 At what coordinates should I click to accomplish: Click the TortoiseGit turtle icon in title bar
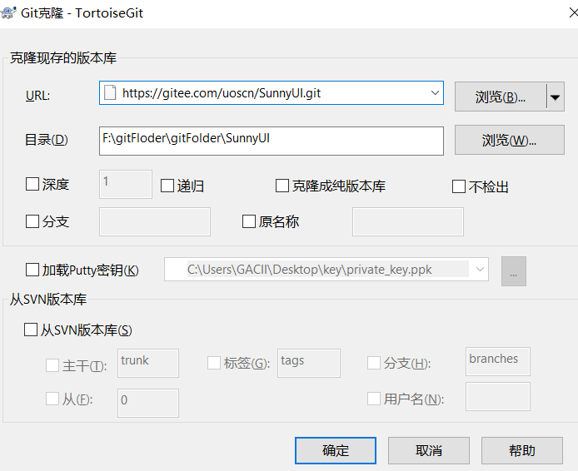pos(8,12)
